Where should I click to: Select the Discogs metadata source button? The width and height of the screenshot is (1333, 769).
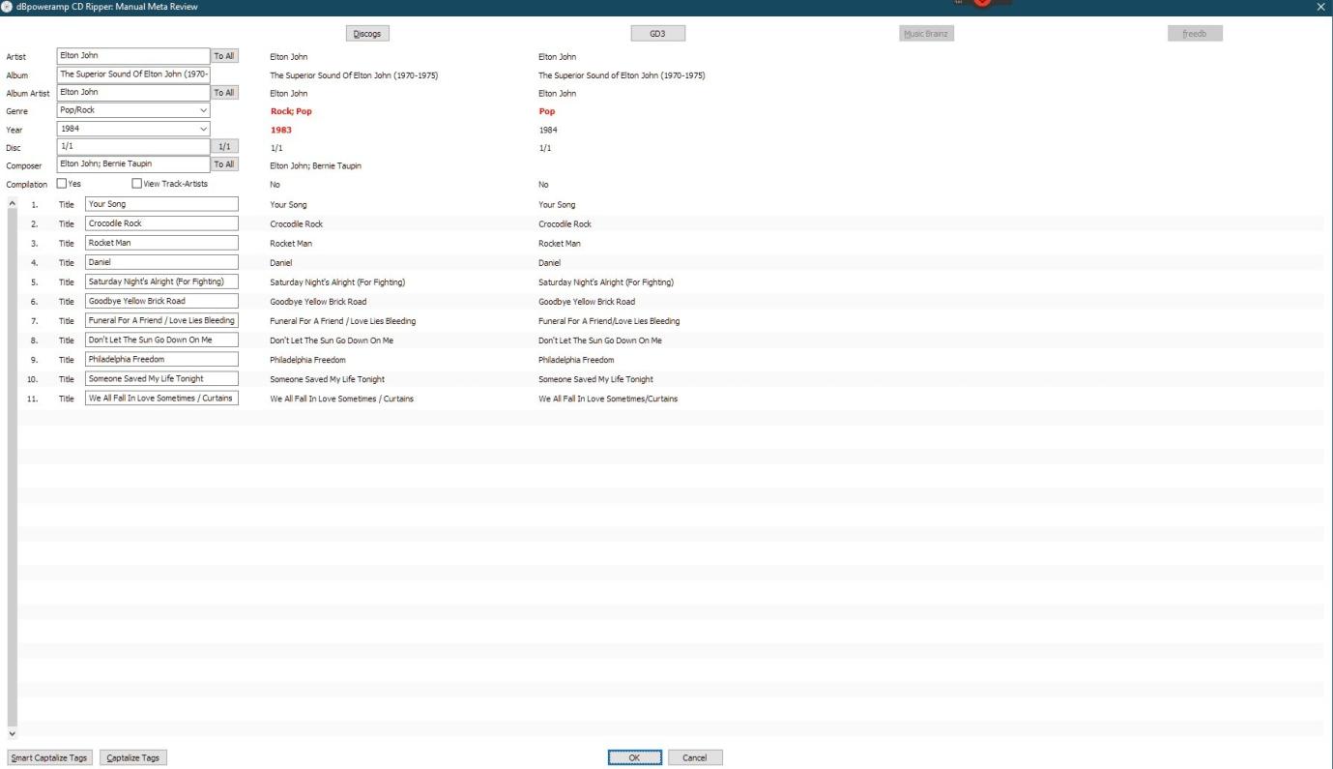(x=366, y=34)
